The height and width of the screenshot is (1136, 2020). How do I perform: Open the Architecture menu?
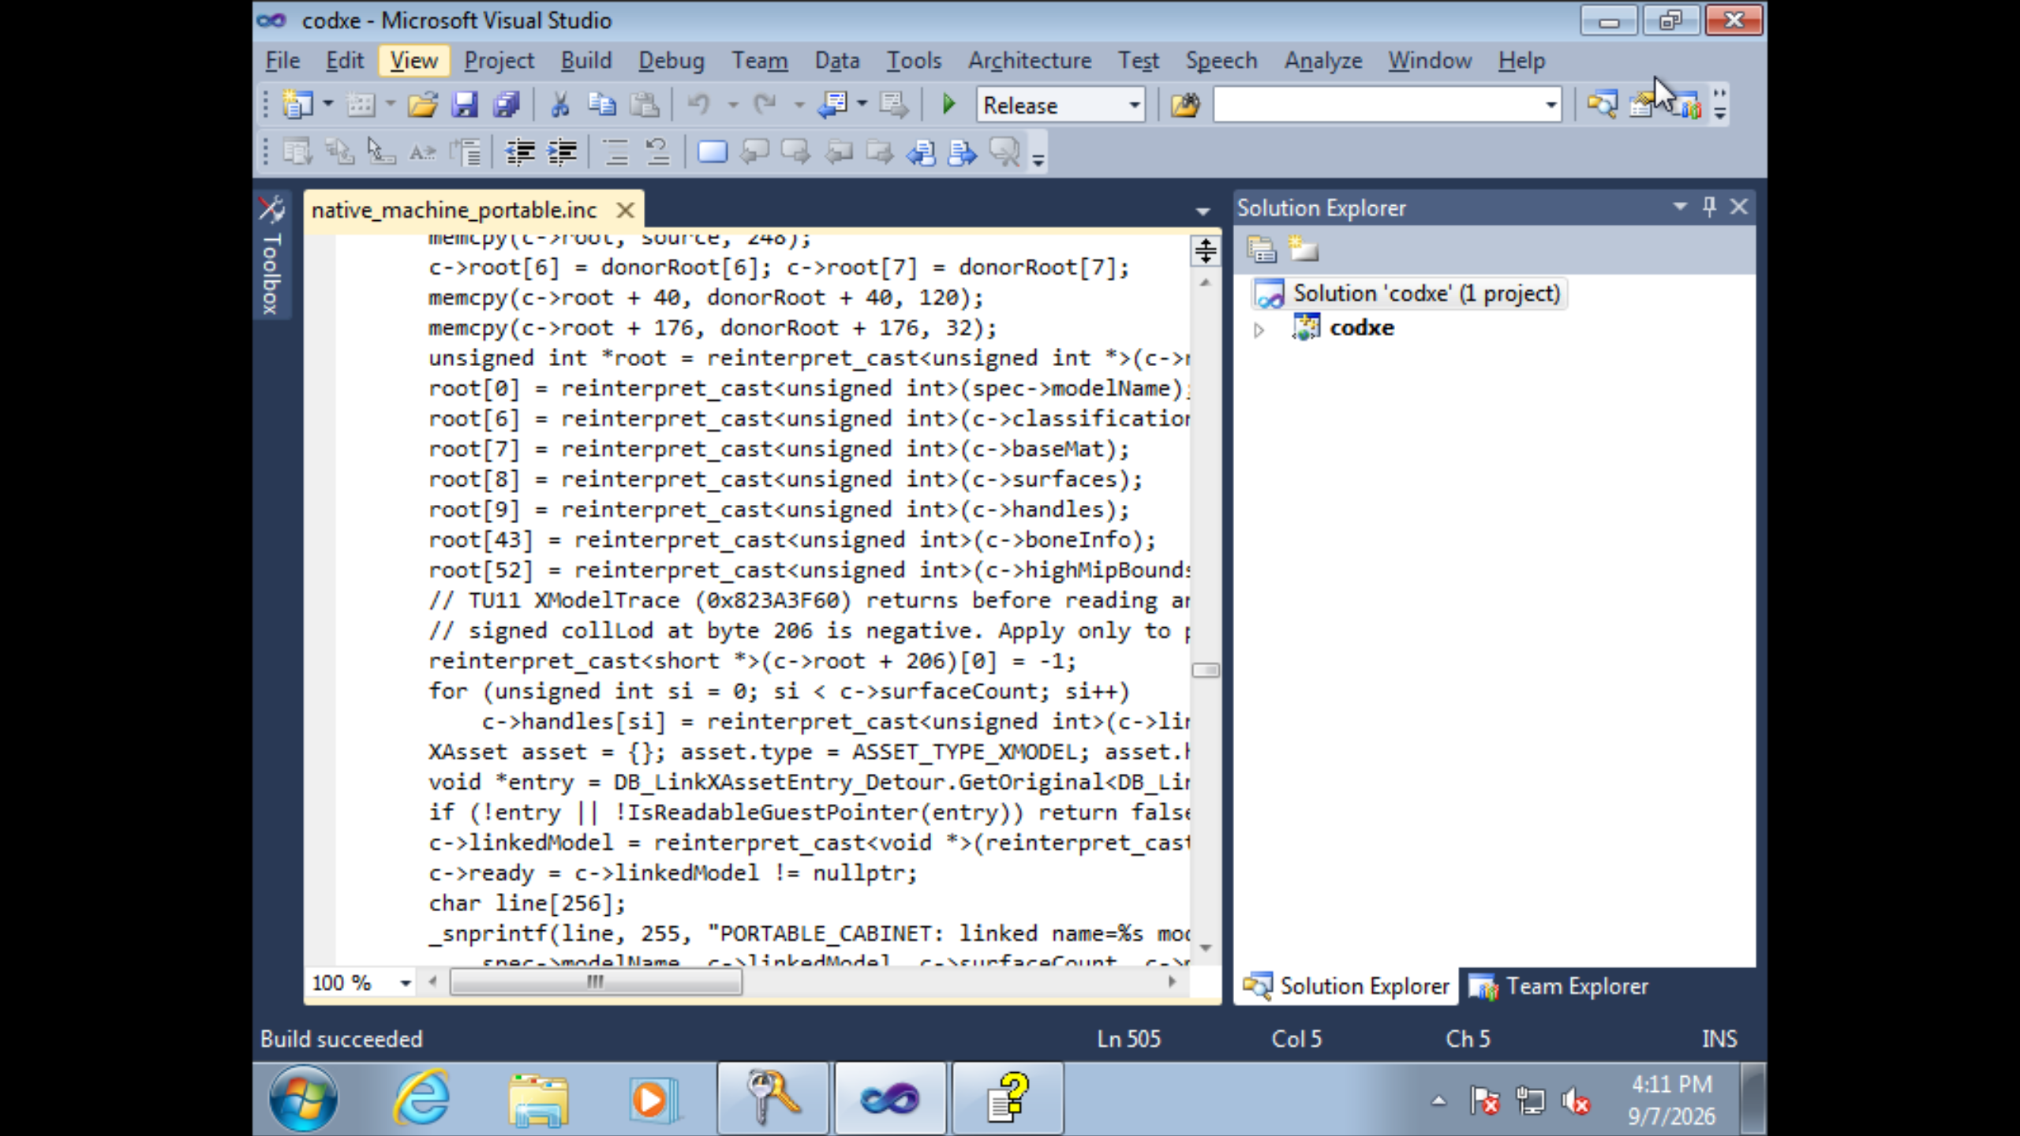point(1030,60)
